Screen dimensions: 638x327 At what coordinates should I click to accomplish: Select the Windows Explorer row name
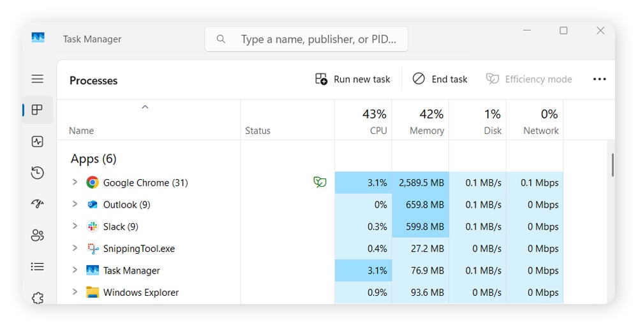(x=141, y=293)
